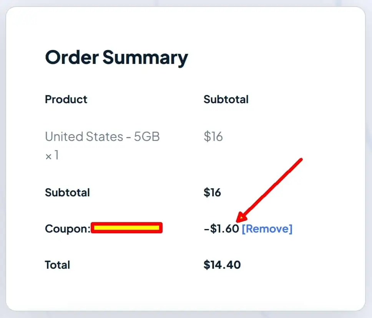Viewport: 372px width, 318px height.
Task: Click the word Summary in the heading
Action: 145,57
